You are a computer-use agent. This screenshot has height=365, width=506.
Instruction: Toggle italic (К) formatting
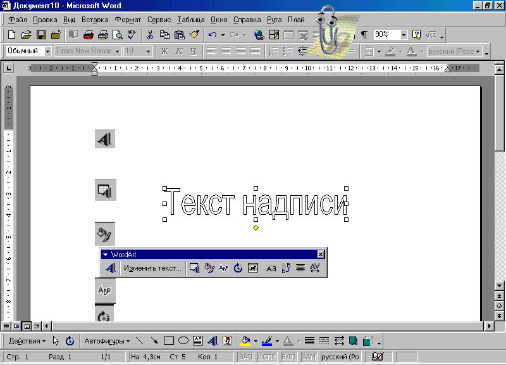coord(179,51)
